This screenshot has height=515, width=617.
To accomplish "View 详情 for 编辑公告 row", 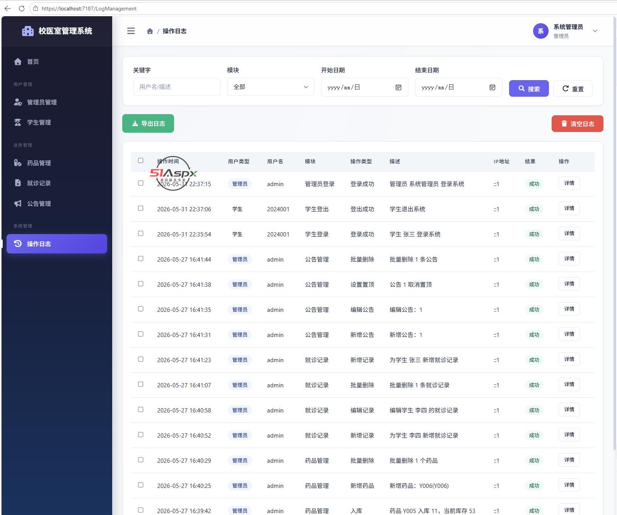I will click(569, 309).
